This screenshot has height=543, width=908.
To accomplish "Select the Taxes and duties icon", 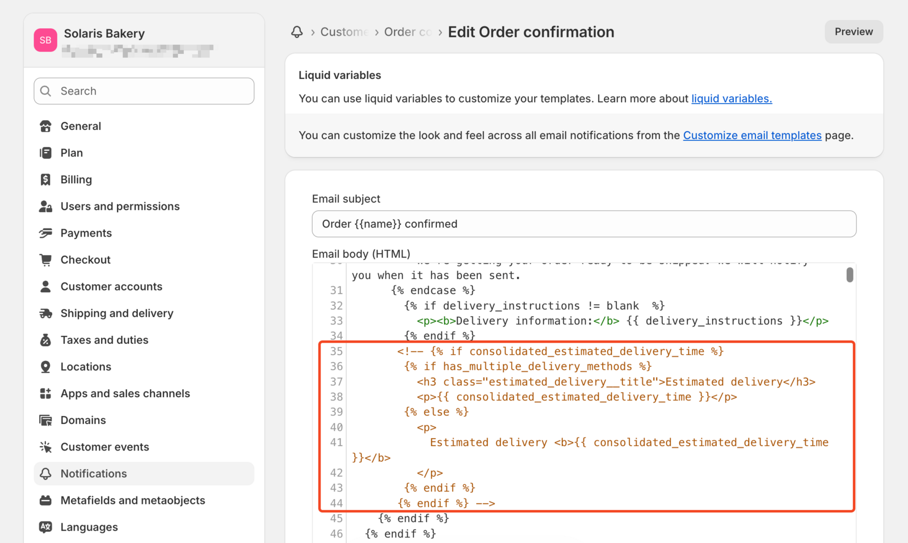I will pos(45,340).
